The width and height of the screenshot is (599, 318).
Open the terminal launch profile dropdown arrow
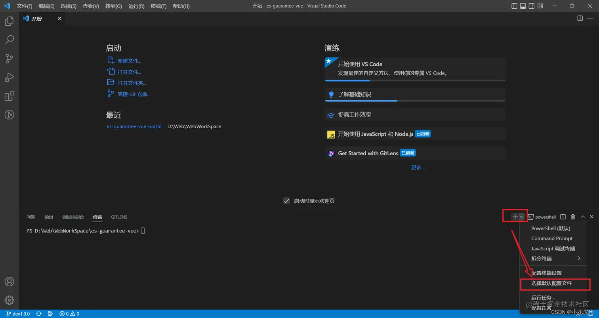(x=522, y=217)
